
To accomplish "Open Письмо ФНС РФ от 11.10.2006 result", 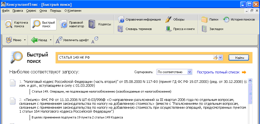I will coord(133,105).
